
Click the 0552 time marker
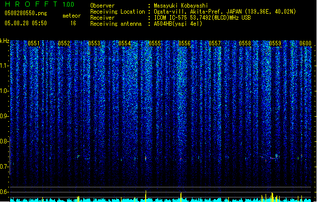coord(64,43)
